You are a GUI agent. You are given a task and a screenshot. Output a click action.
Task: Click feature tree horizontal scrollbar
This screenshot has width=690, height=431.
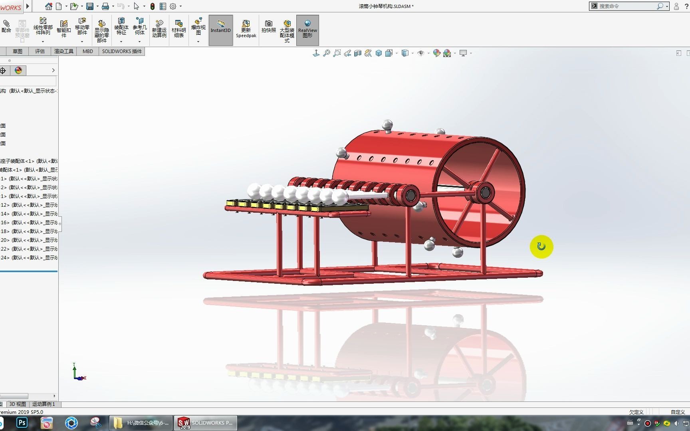click(x=14, y=396)
